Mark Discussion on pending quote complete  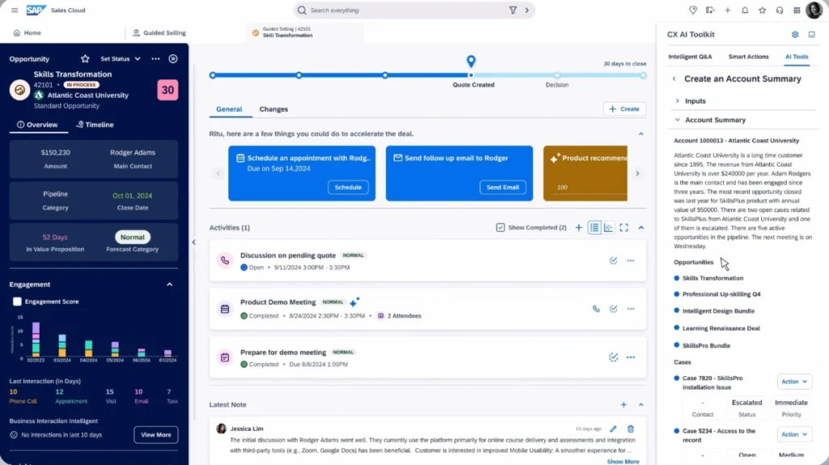614,260
